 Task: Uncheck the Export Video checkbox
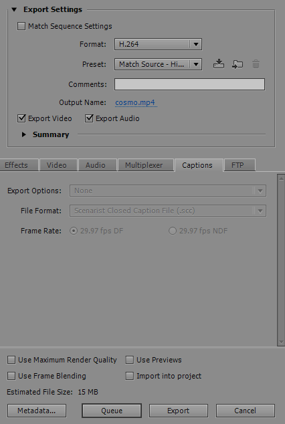(21, 118)
